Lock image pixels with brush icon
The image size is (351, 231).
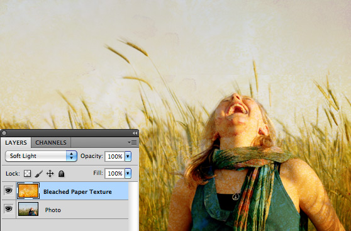coord(39,174)
